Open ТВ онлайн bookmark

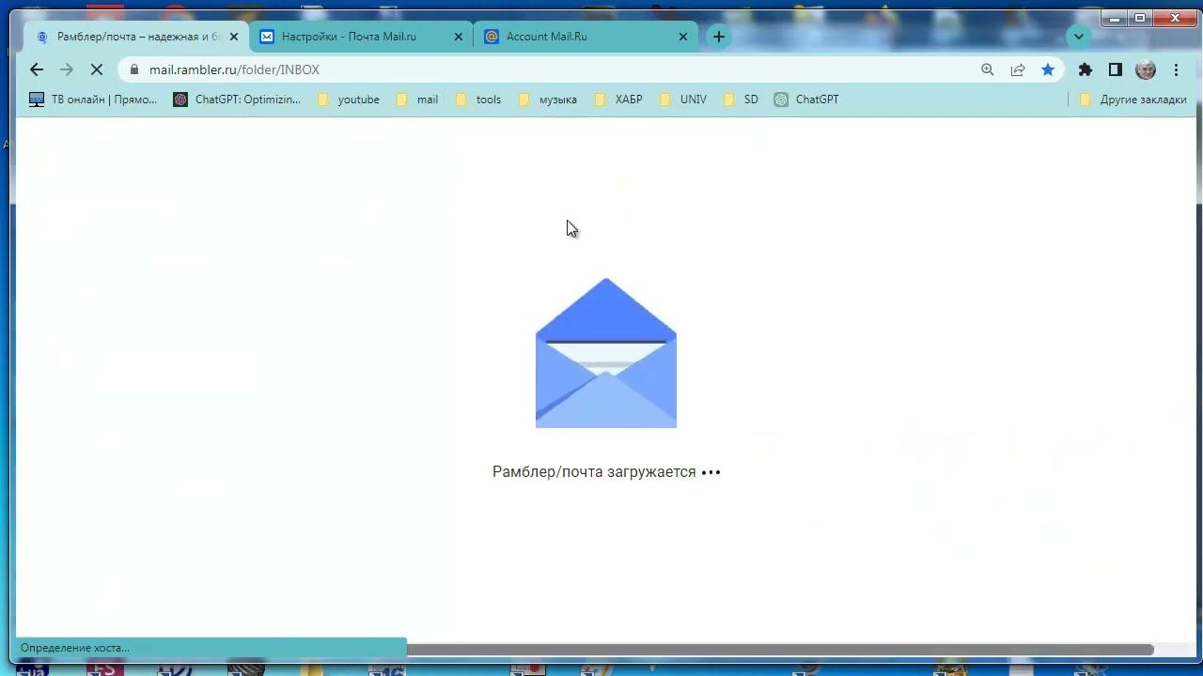tap(93, 100)
